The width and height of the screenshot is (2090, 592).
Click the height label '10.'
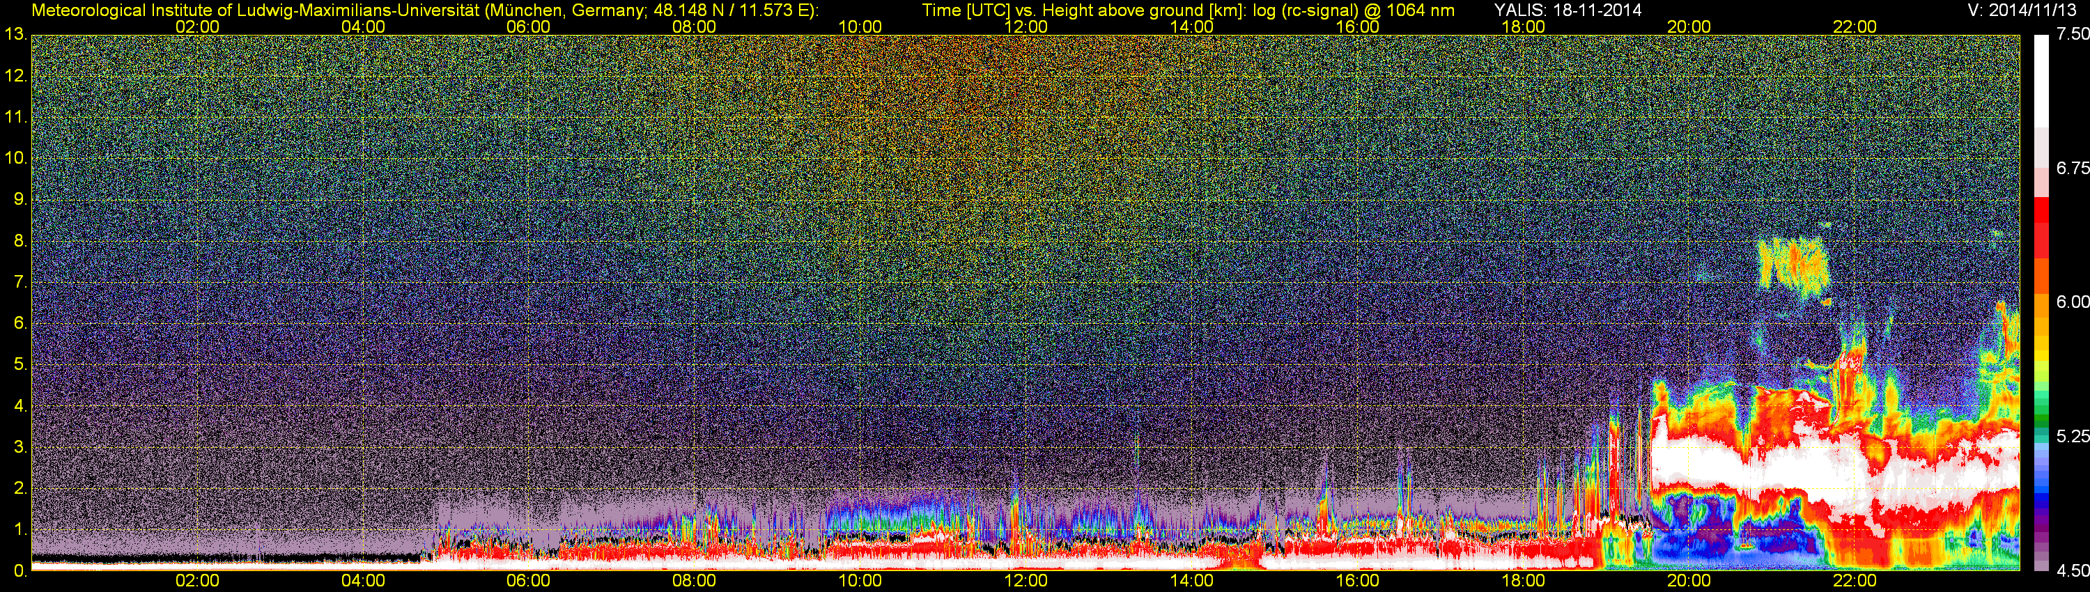click(15, 158)
